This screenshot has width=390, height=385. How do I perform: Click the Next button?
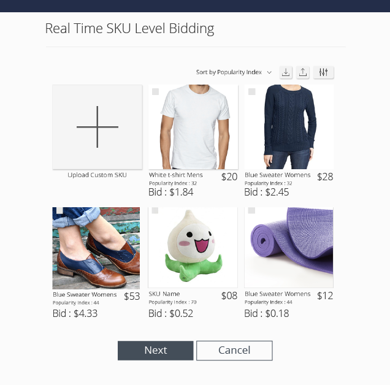pyautogui.click(x=156, y=351)
